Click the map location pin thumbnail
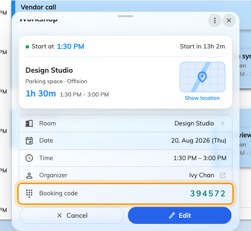 pos(203,77)
